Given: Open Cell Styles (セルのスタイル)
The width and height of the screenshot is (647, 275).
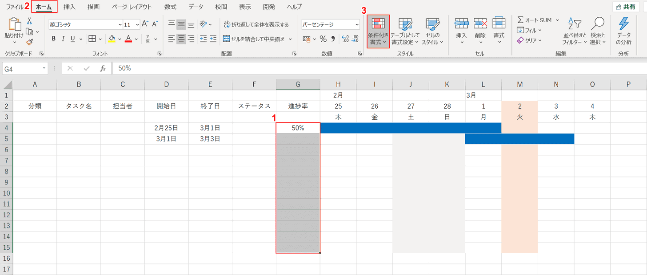Looking at the screenshot, I should (x=432, y=31).
